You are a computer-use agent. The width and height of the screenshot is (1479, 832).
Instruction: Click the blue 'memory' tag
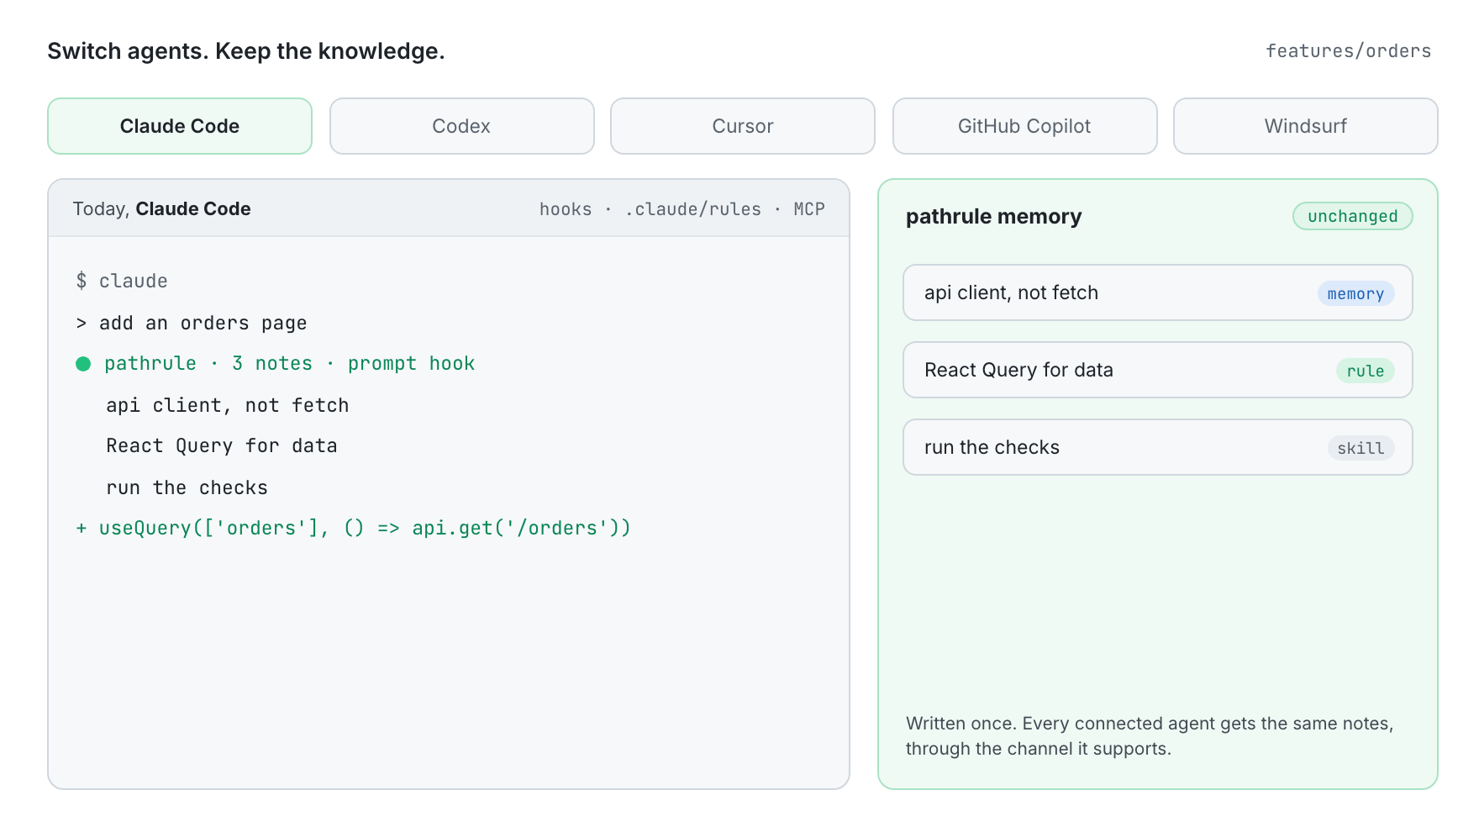point(1355,293)
